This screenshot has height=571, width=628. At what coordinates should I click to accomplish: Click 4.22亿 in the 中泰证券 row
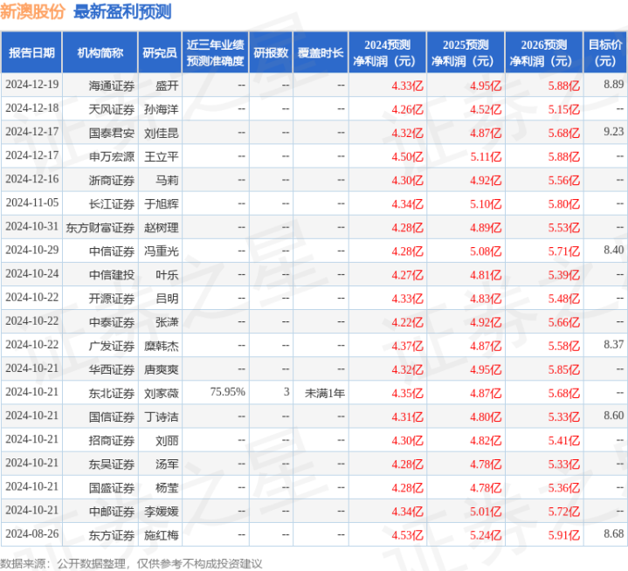click(407, 322)
